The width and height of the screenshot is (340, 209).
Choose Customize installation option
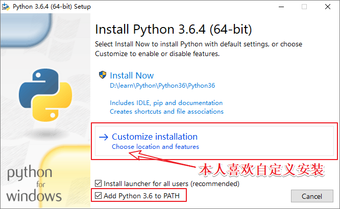coord(154,137)
